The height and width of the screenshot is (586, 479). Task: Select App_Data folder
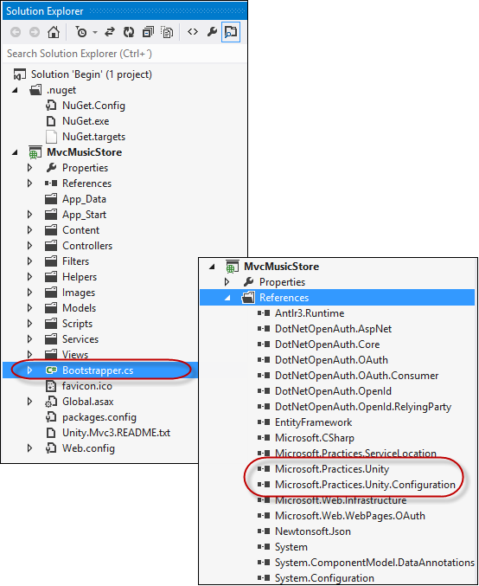tap(84, 199)
